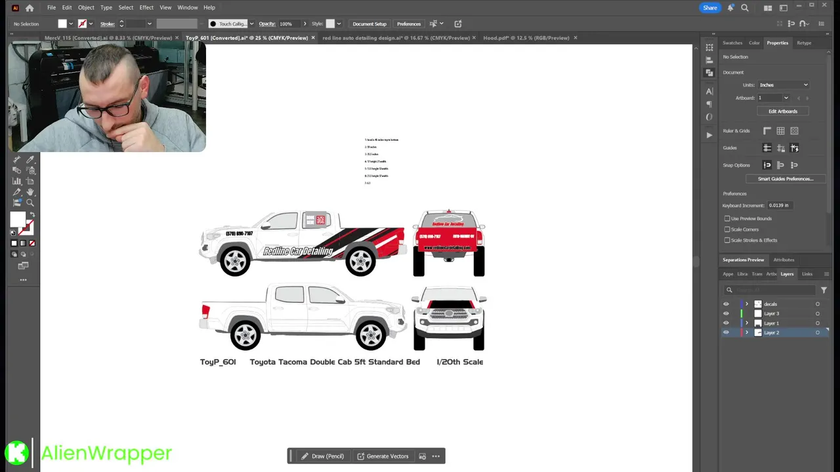Image resolution: width=840 pixels, height=472 pixels.
Task: Hide Layer 1 visibility eye
Action: coord(726,323)
